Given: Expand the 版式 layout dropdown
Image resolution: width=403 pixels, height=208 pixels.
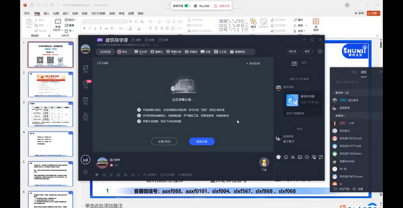Looking at the screenshot, I should tap(71, 20).
